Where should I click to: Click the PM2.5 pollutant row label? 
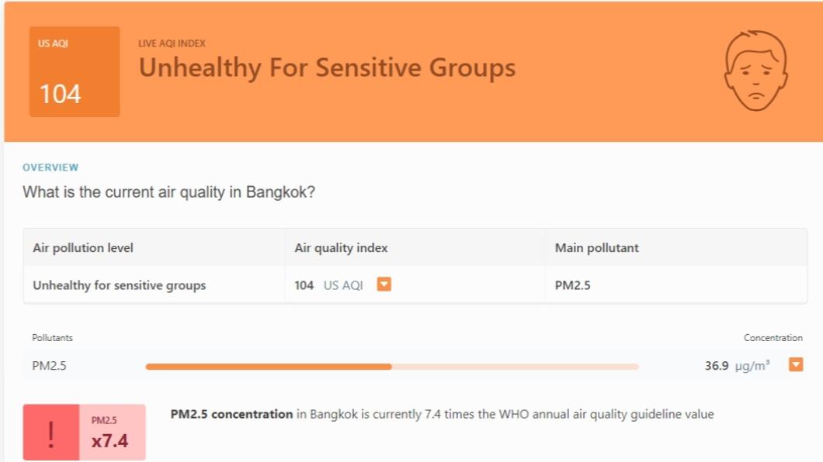tap(50, 366)
